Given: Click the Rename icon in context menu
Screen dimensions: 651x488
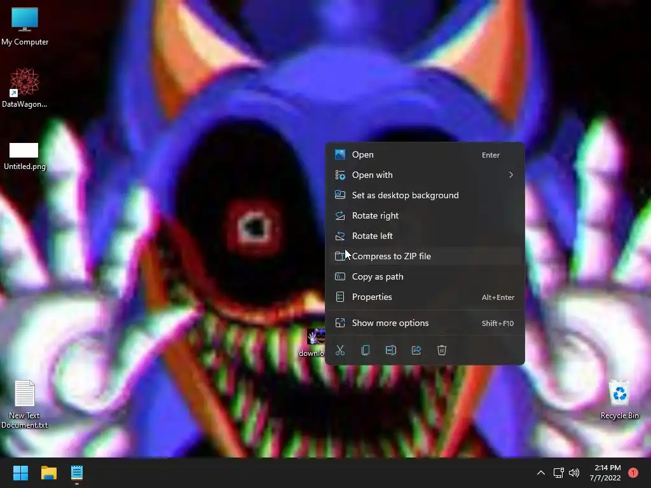Looking at the screenshot, I should pyautogui.click(x=391, y=350).
